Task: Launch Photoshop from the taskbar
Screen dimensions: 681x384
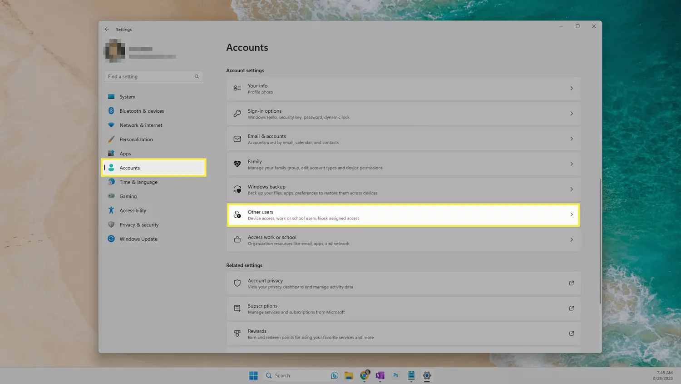Action: [395, 375]
